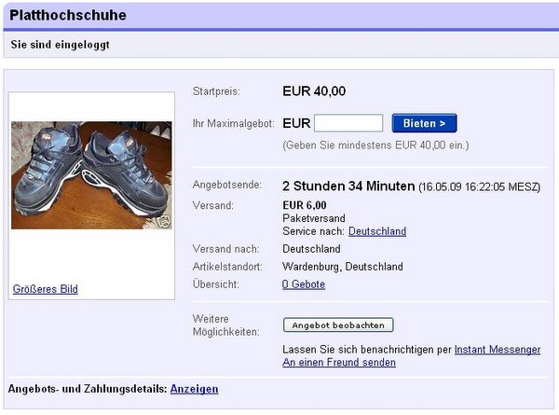Click the Wardenburg, Deutschland item location
Image resolution: width=559 pixels, height=415 pixels.
pos(343,267)
